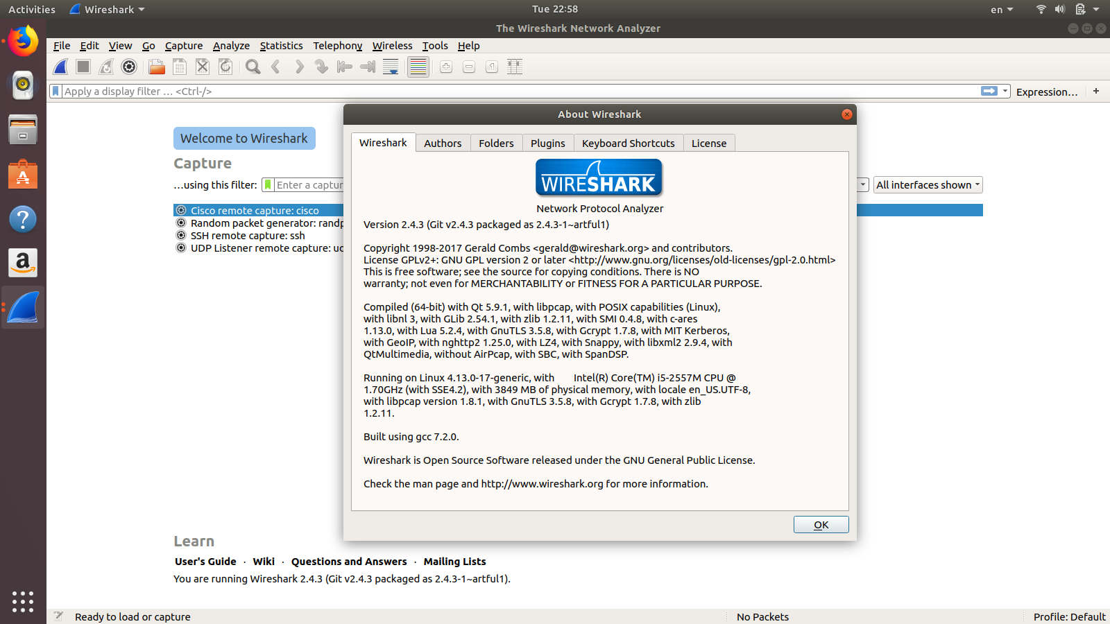
Task: Jump to the last packet icon
Action: (368, 67)
